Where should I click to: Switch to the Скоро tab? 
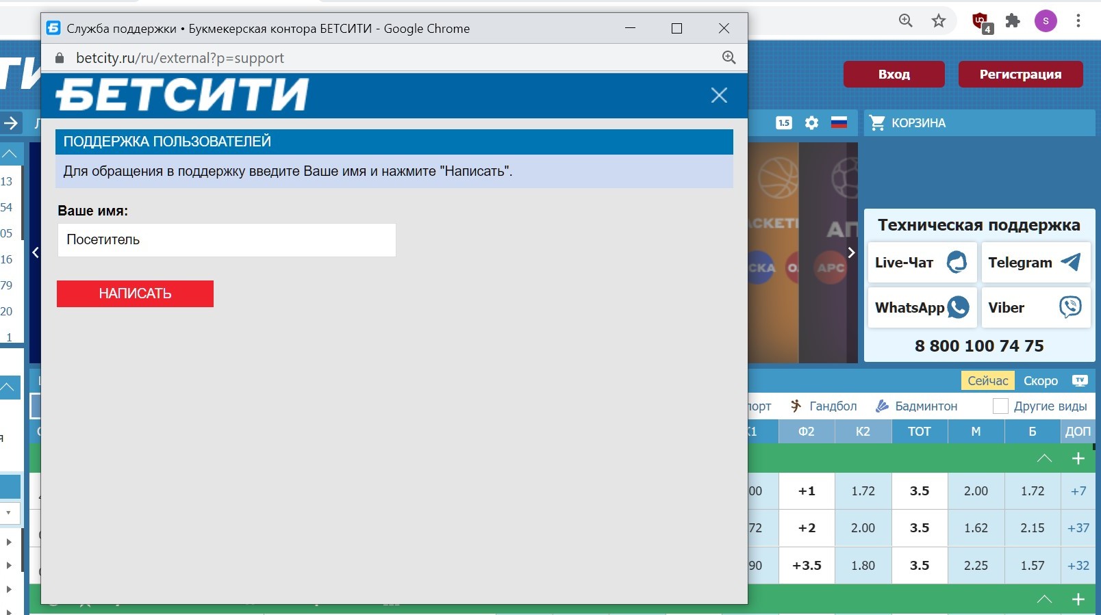coord(1041,381)
